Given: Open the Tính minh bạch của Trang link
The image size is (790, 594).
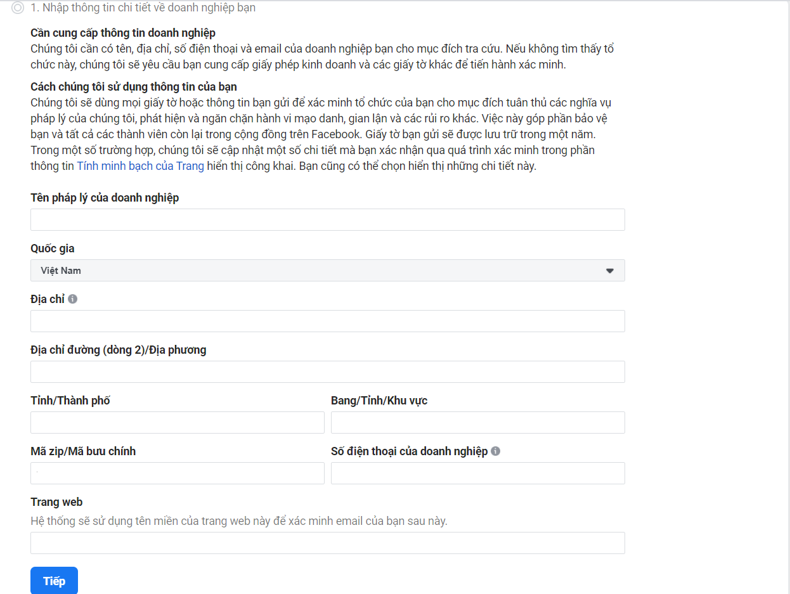Looking at the screenshot, I should [140, 166].
